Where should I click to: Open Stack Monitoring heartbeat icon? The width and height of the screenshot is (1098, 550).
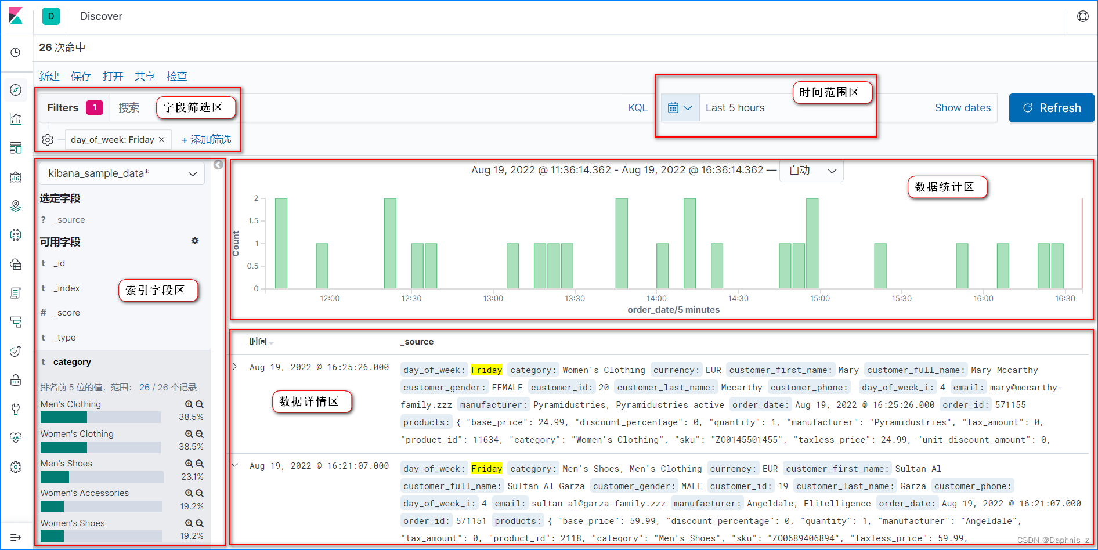point(16,438)
